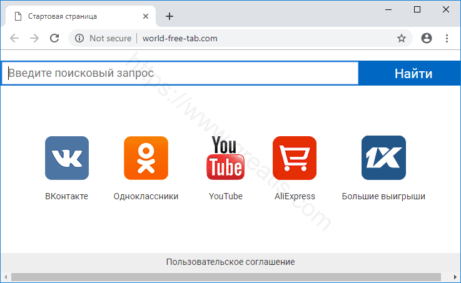This screenshot has width=461, height=283.
Task: Open the Пользовательское соглашение link
Action: (x=230, y=262)
